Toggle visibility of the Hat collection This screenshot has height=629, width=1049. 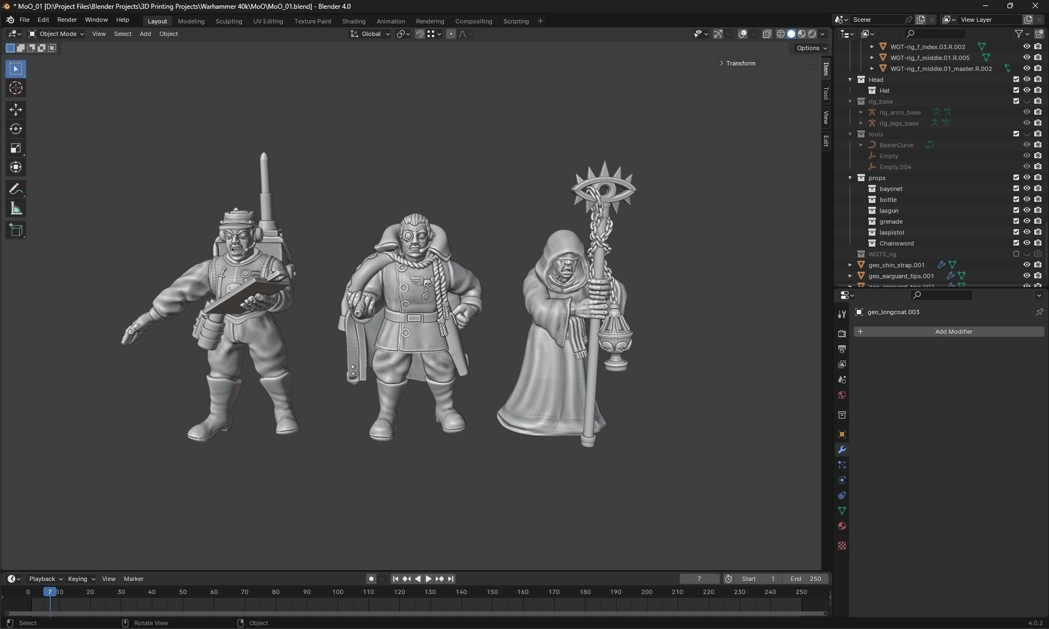coord(1027,91)
